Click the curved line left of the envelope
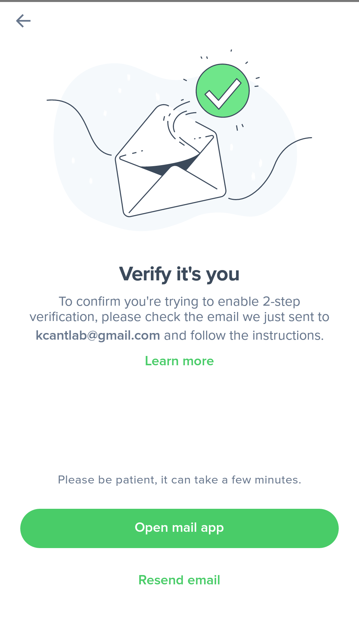The image size is (359, 621). tap(79, 127)
